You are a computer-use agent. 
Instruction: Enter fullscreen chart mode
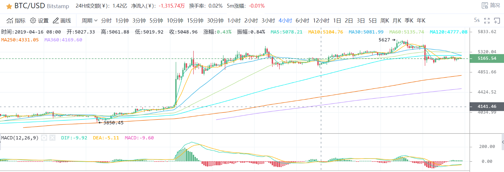[x=487, y=20]
